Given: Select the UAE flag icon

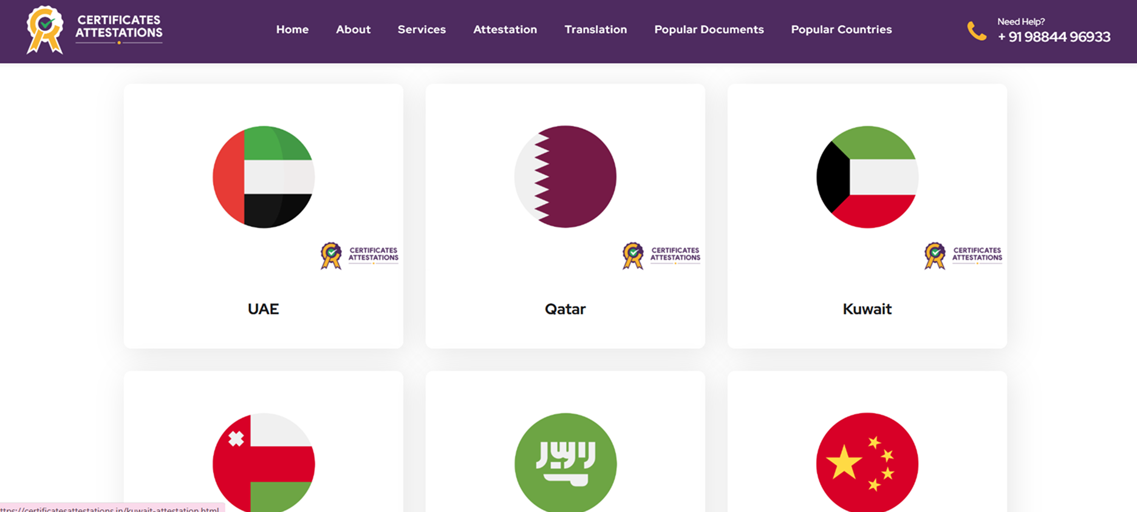Looking at the screenshot, I should click(x=264, y=177).
